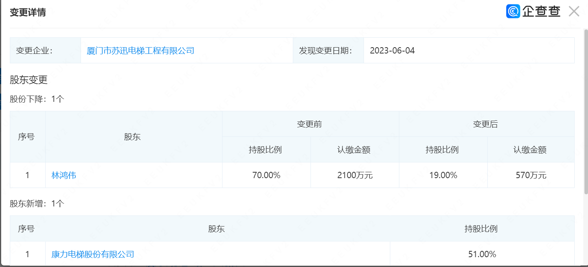Click the 发现变更日期 label cell
The width and height of the screenshot is (588, 267).
point(328,50)
